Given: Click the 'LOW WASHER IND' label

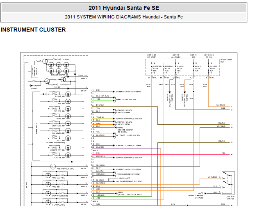Looking at the screenshot, I should pos(60,196).
